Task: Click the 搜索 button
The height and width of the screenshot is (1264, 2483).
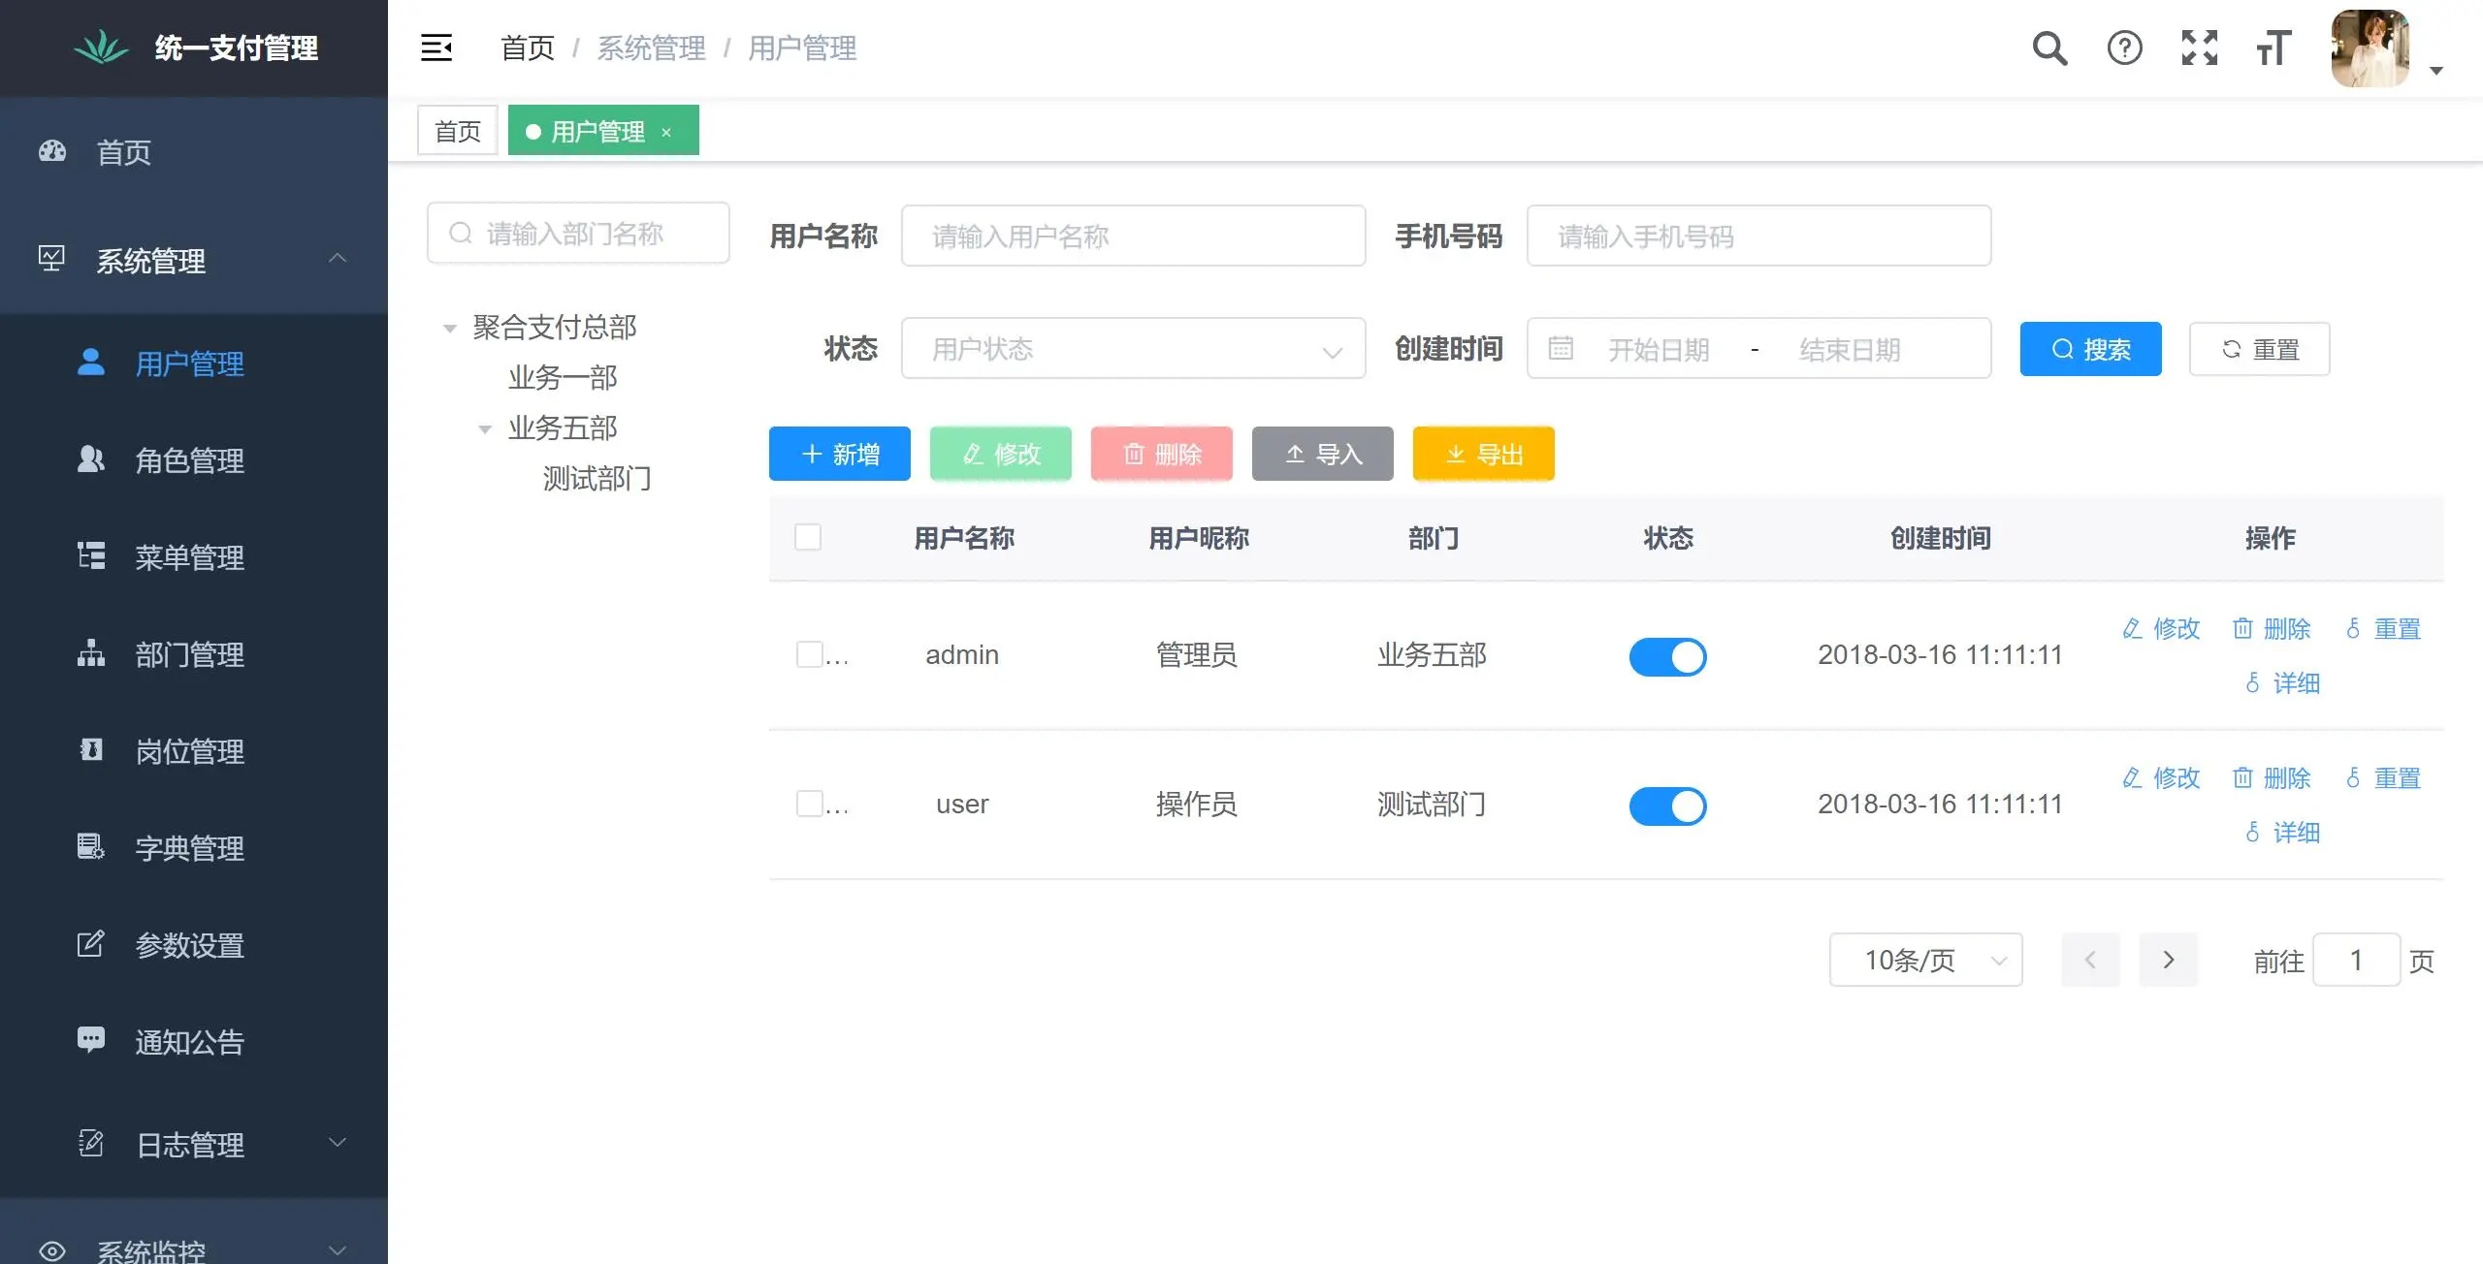Action: [2090, 349]
